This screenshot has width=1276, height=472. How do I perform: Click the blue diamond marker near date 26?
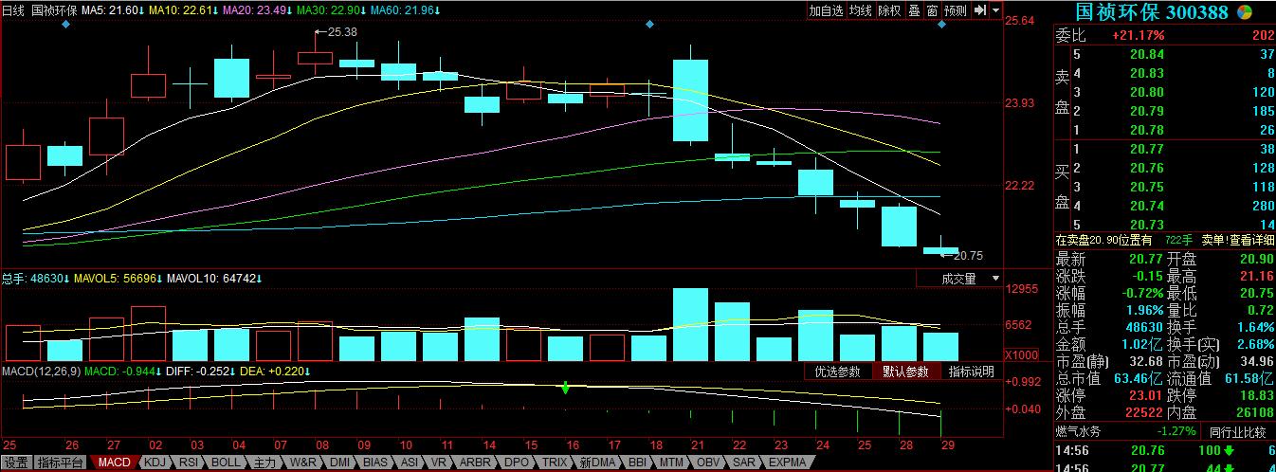click(65, 25)
